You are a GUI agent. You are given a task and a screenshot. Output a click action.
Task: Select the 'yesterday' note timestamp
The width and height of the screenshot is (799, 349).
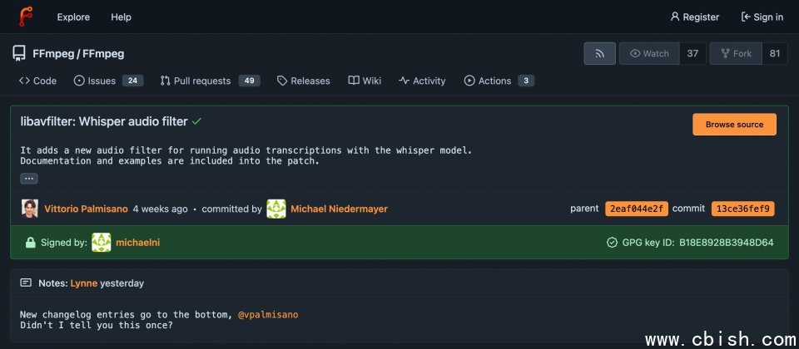tap(122, 283)
